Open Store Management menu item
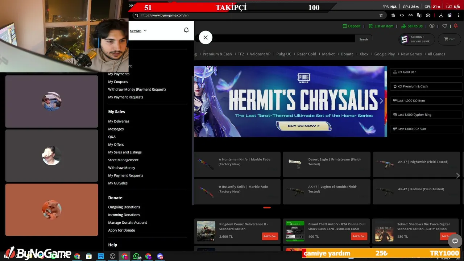This screenshot has width=464, height=261. click(x=123, y=160)
